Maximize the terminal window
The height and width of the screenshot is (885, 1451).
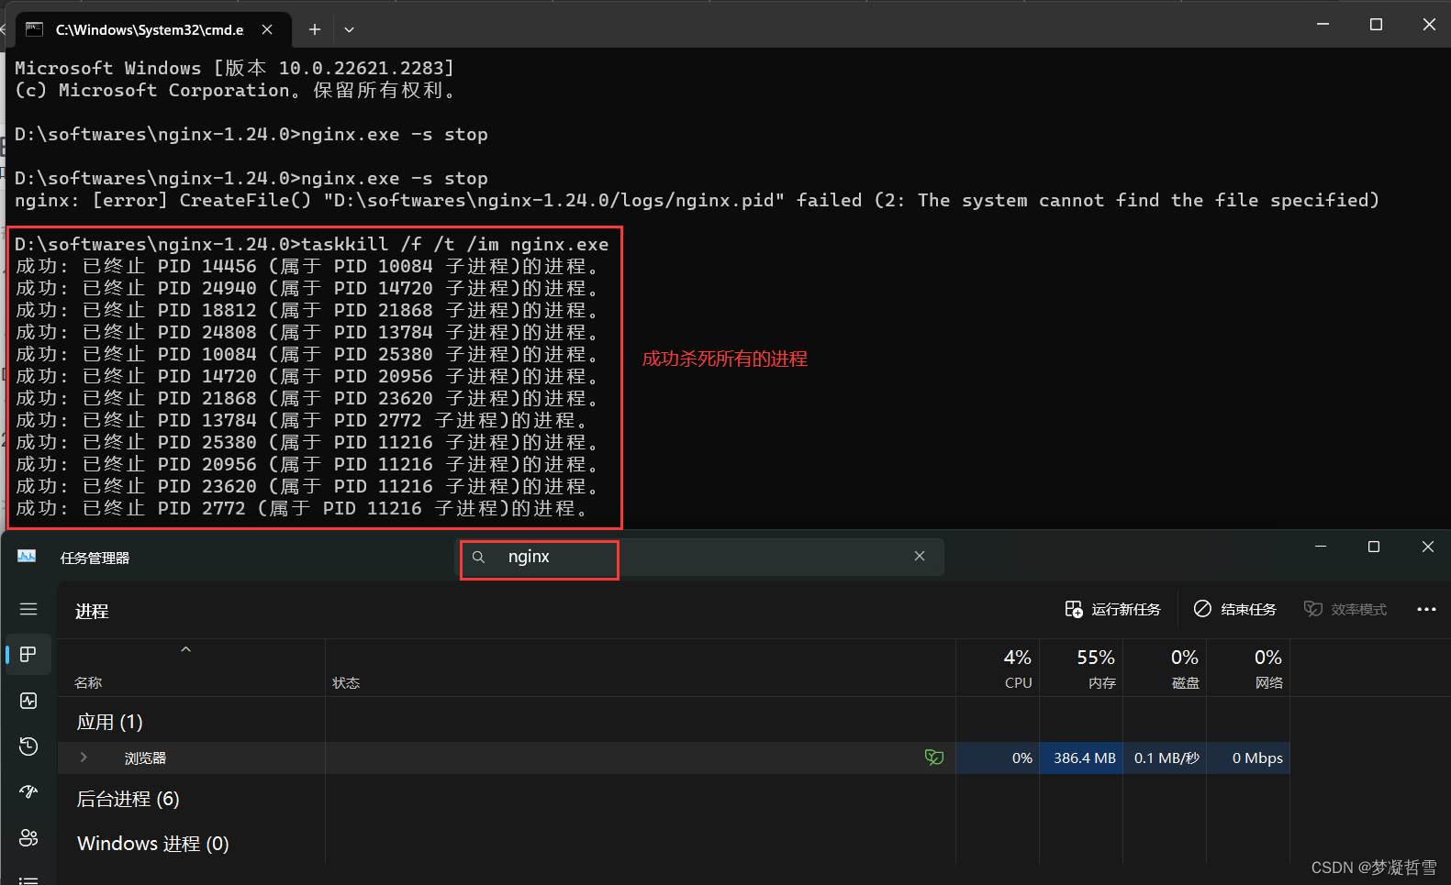(1376, 25)
